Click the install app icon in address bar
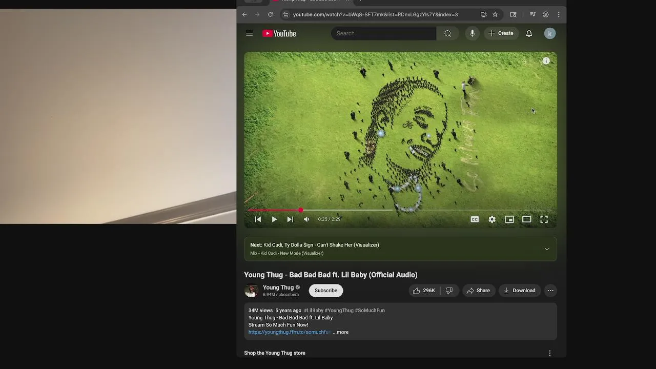 tap(483, 14)
